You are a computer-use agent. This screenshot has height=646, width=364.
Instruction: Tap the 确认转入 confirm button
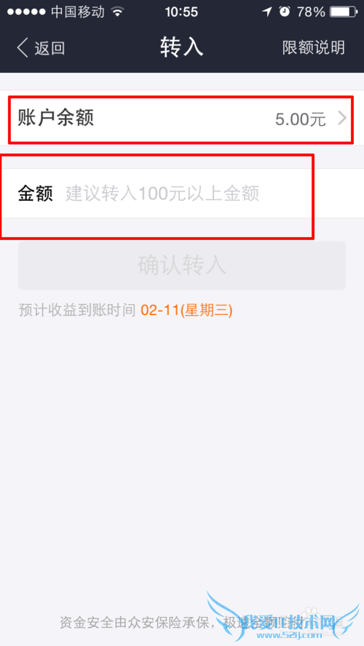pos(182,266)
